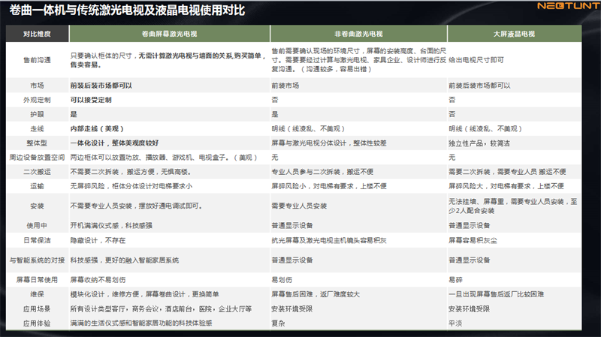601x337 pixels.
Task: Click the '使用中' row label
Action: [37, 226]
